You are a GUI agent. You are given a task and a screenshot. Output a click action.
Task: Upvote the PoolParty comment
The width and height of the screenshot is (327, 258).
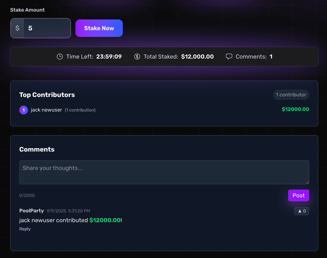click(x=302, y=211)
